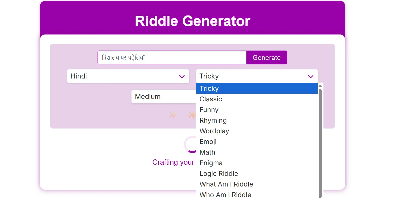412x199 pixels.
Task: Choose the Math riddle option
Action: point(257,152)
